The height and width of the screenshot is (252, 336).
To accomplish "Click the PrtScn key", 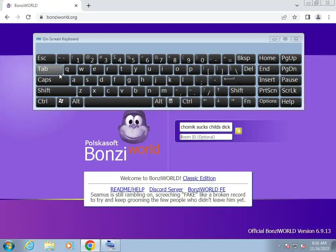I will pos(268,91).
